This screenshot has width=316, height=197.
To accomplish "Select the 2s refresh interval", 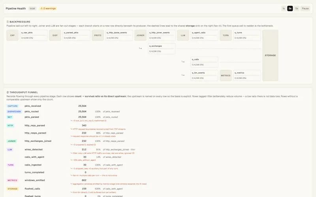I will click(290, 8).
